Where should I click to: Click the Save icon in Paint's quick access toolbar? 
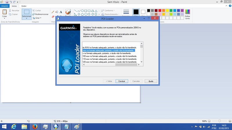tap(7, 2)
